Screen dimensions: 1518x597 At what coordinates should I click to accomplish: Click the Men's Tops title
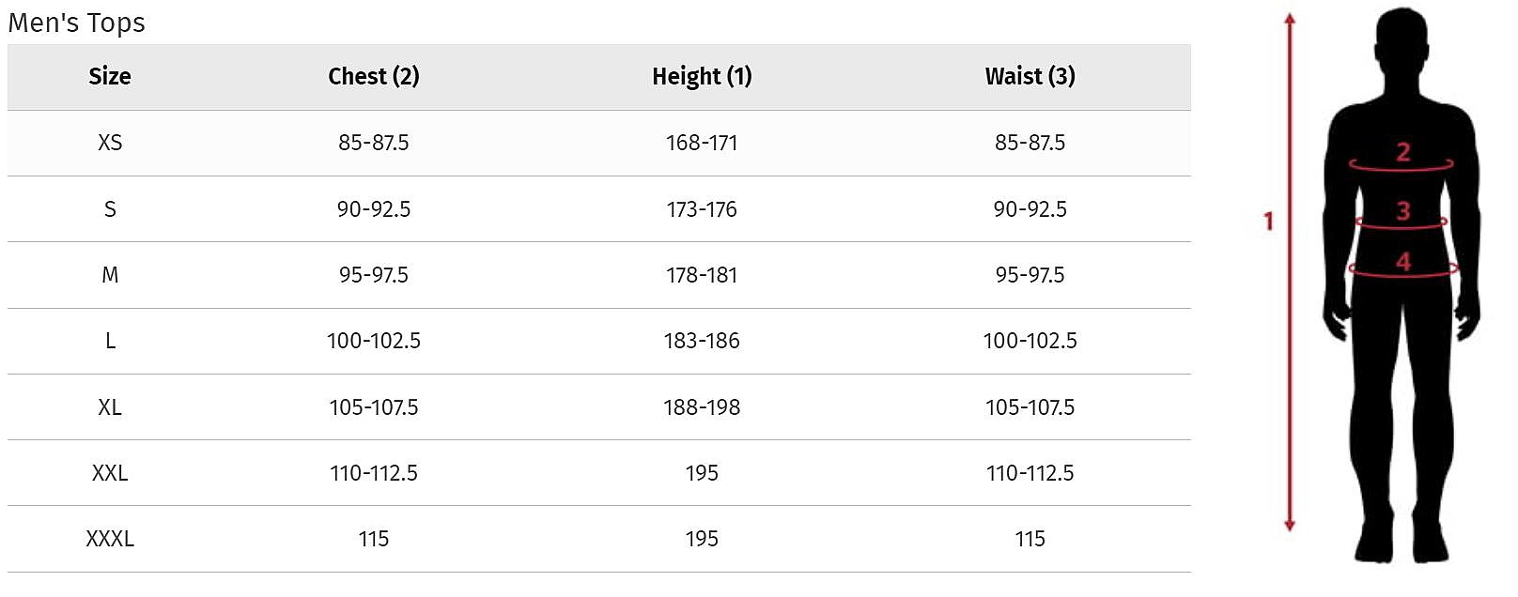coord(77,23)
